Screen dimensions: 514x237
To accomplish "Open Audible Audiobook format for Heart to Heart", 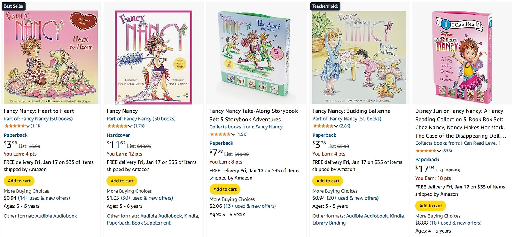I will (x=56, y=216).
